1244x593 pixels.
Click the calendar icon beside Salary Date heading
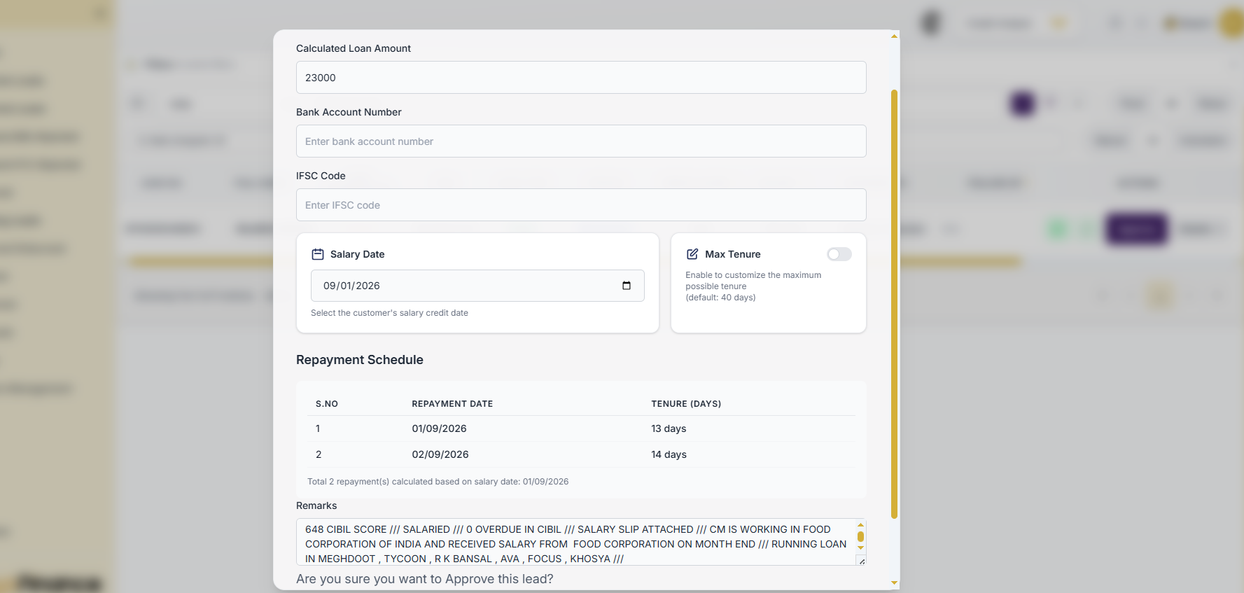point(318,254)
